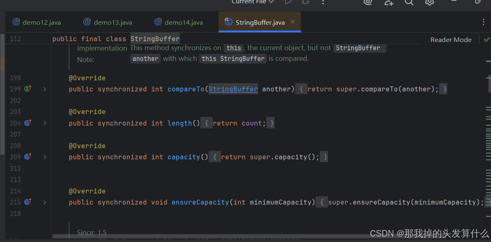Open the run toolbar more actions menu
The image size is (491, 242).
tap(323, 2)
